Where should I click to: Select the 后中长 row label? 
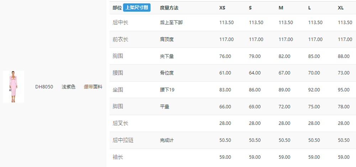(120, 22)
